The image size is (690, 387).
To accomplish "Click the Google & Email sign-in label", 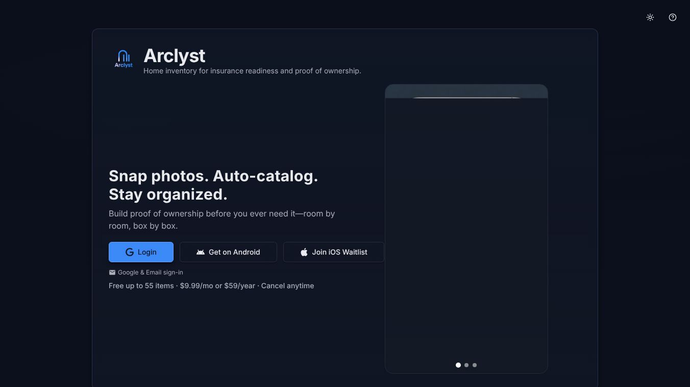I will point(150,272).
